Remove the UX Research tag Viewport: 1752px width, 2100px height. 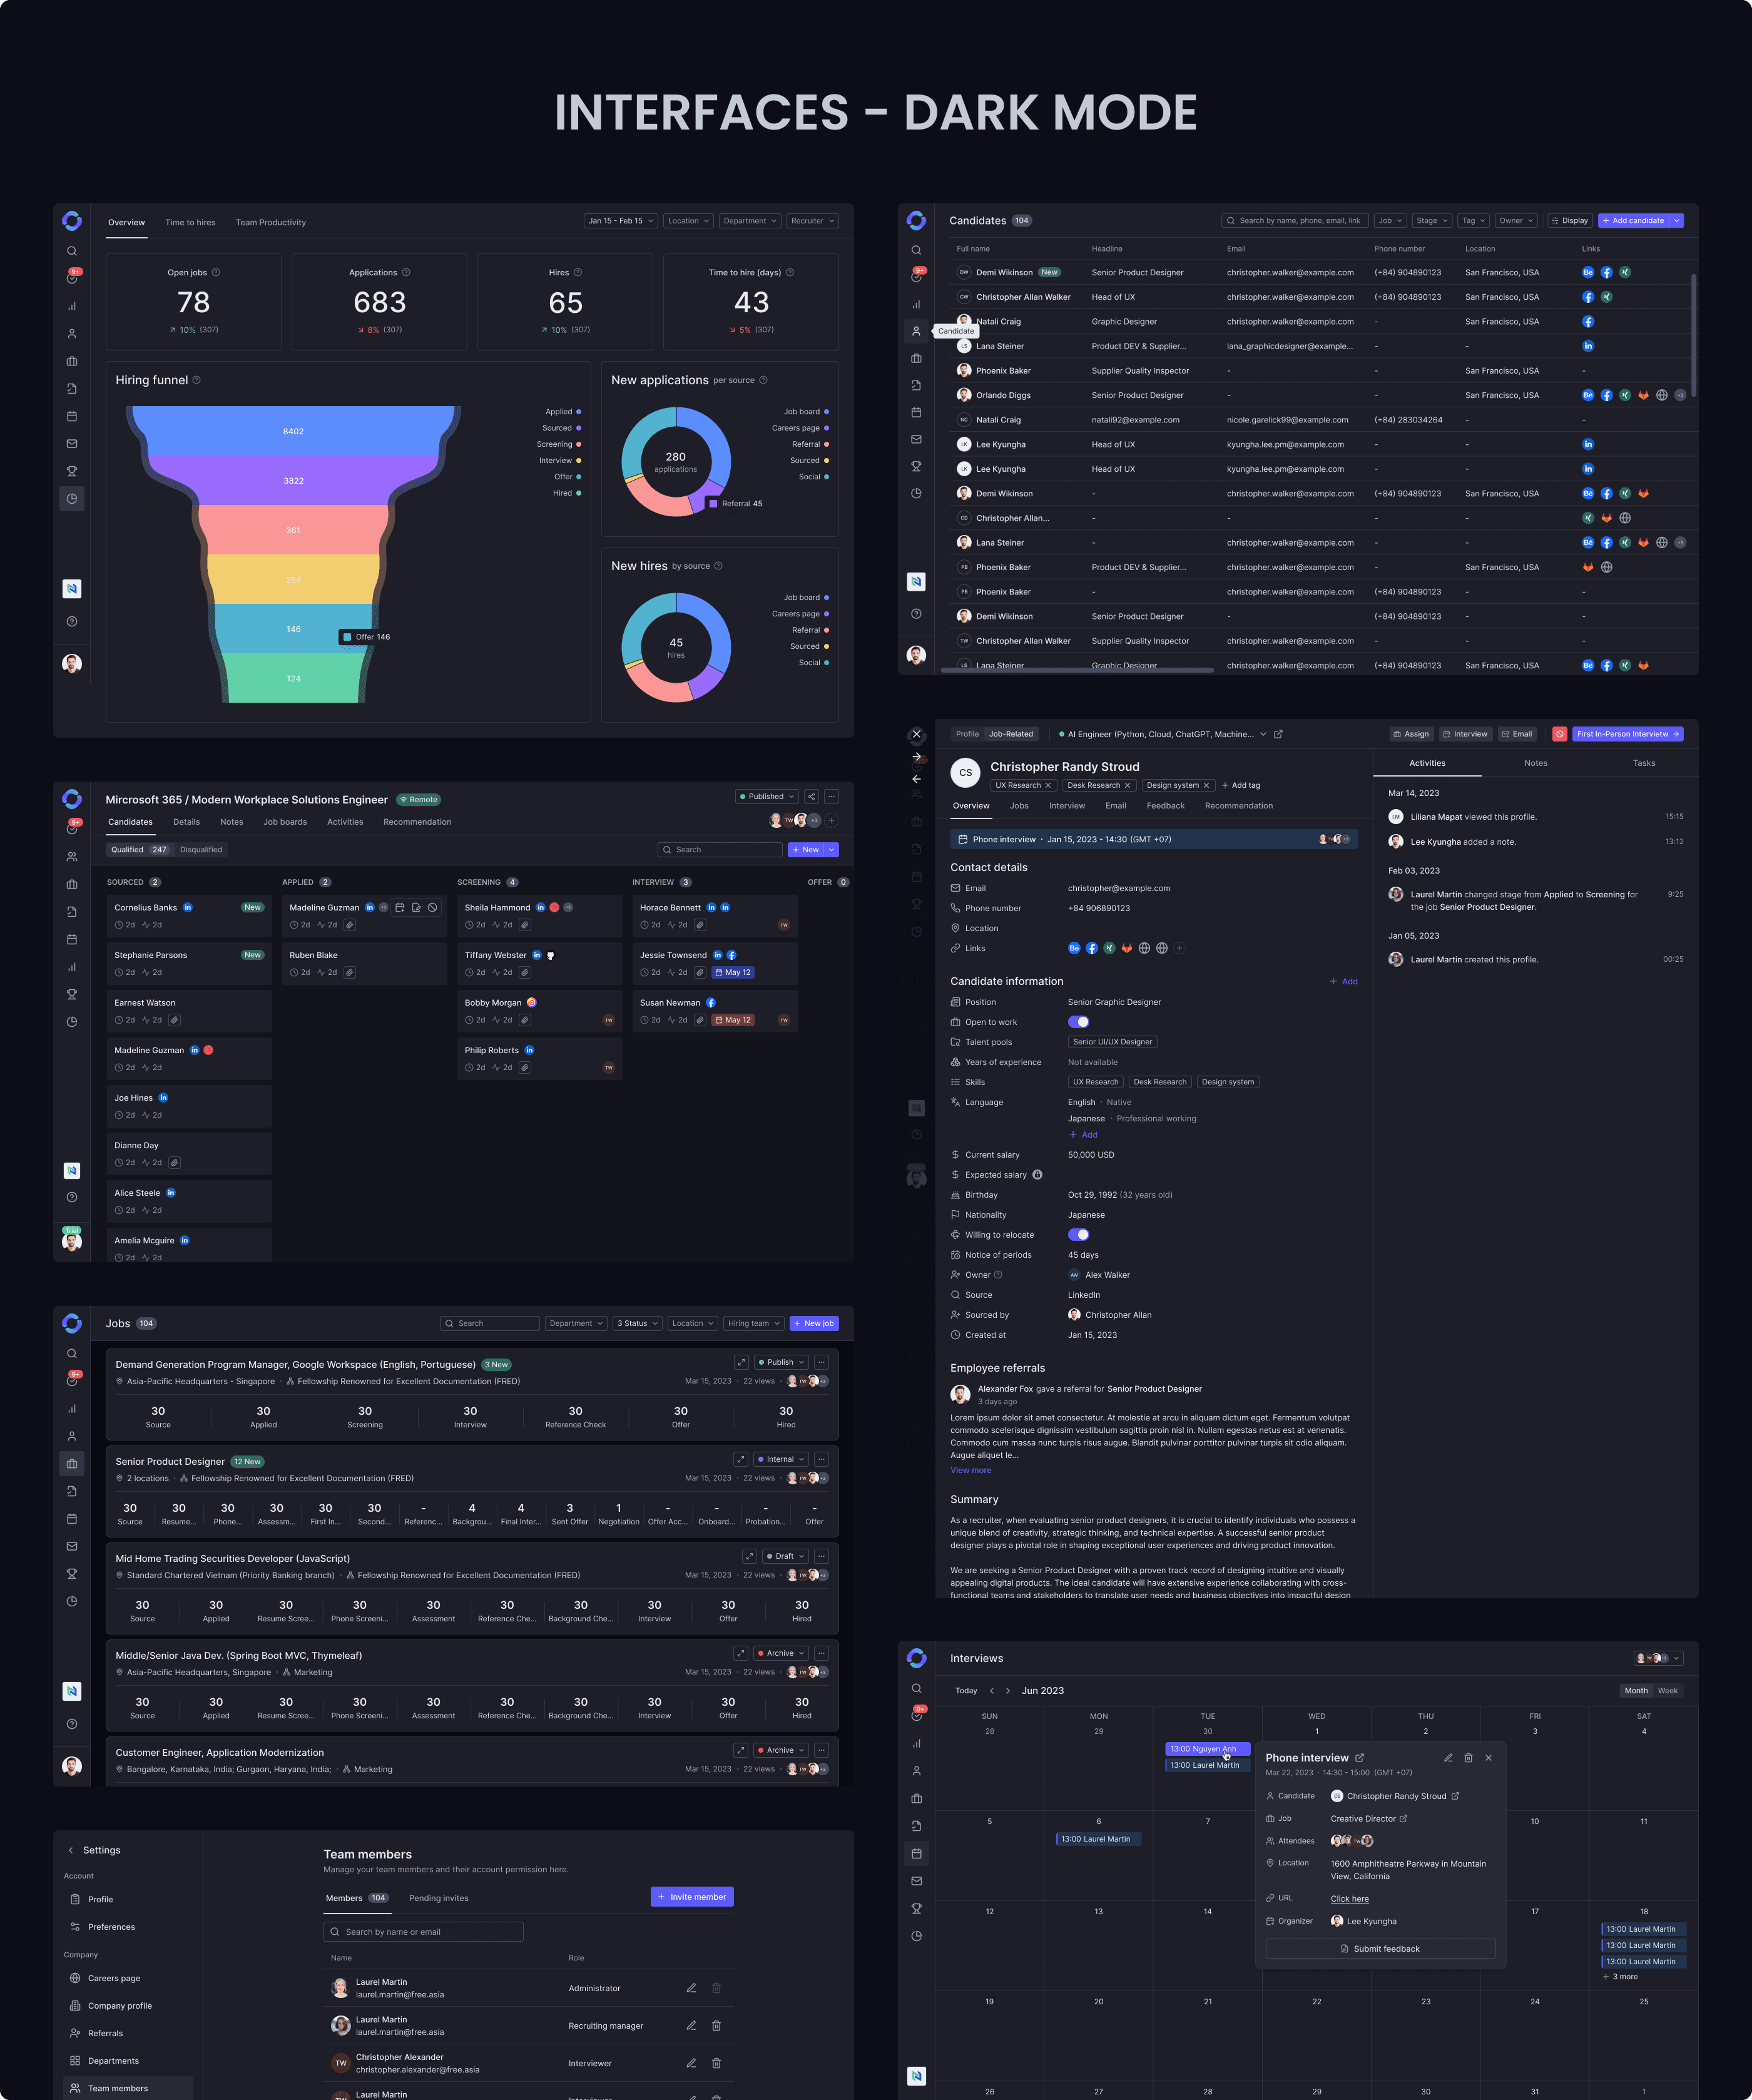click(x=1048, y=785)
